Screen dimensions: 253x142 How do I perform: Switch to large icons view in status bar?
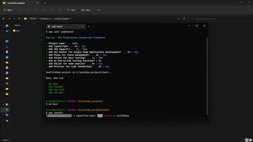(x=250, y=140)
